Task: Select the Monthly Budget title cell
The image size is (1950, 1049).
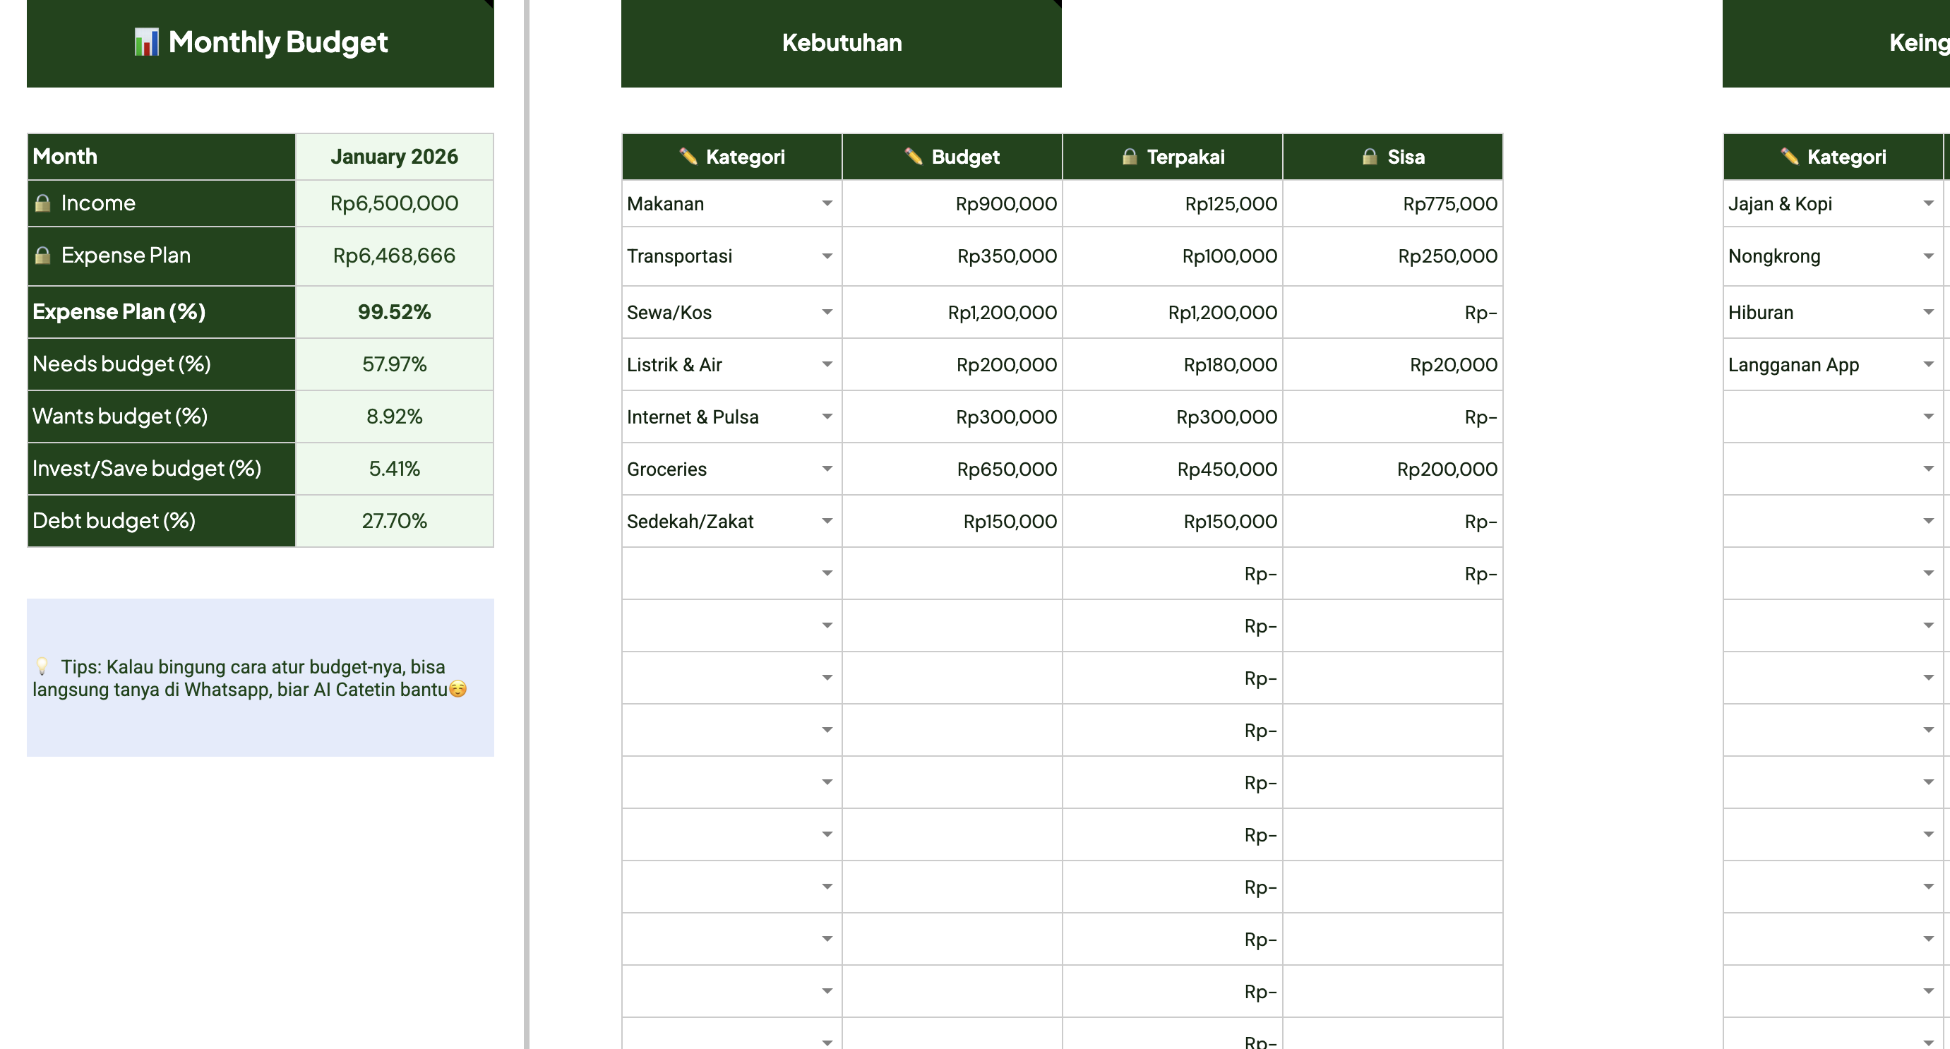Action: [261, 42]
